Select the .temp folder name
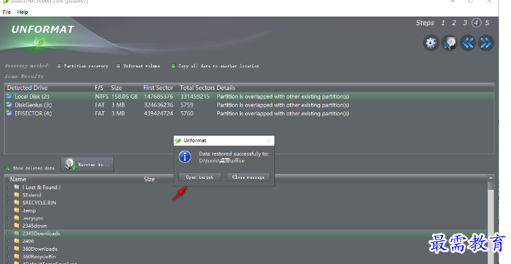 pos(29,210)
